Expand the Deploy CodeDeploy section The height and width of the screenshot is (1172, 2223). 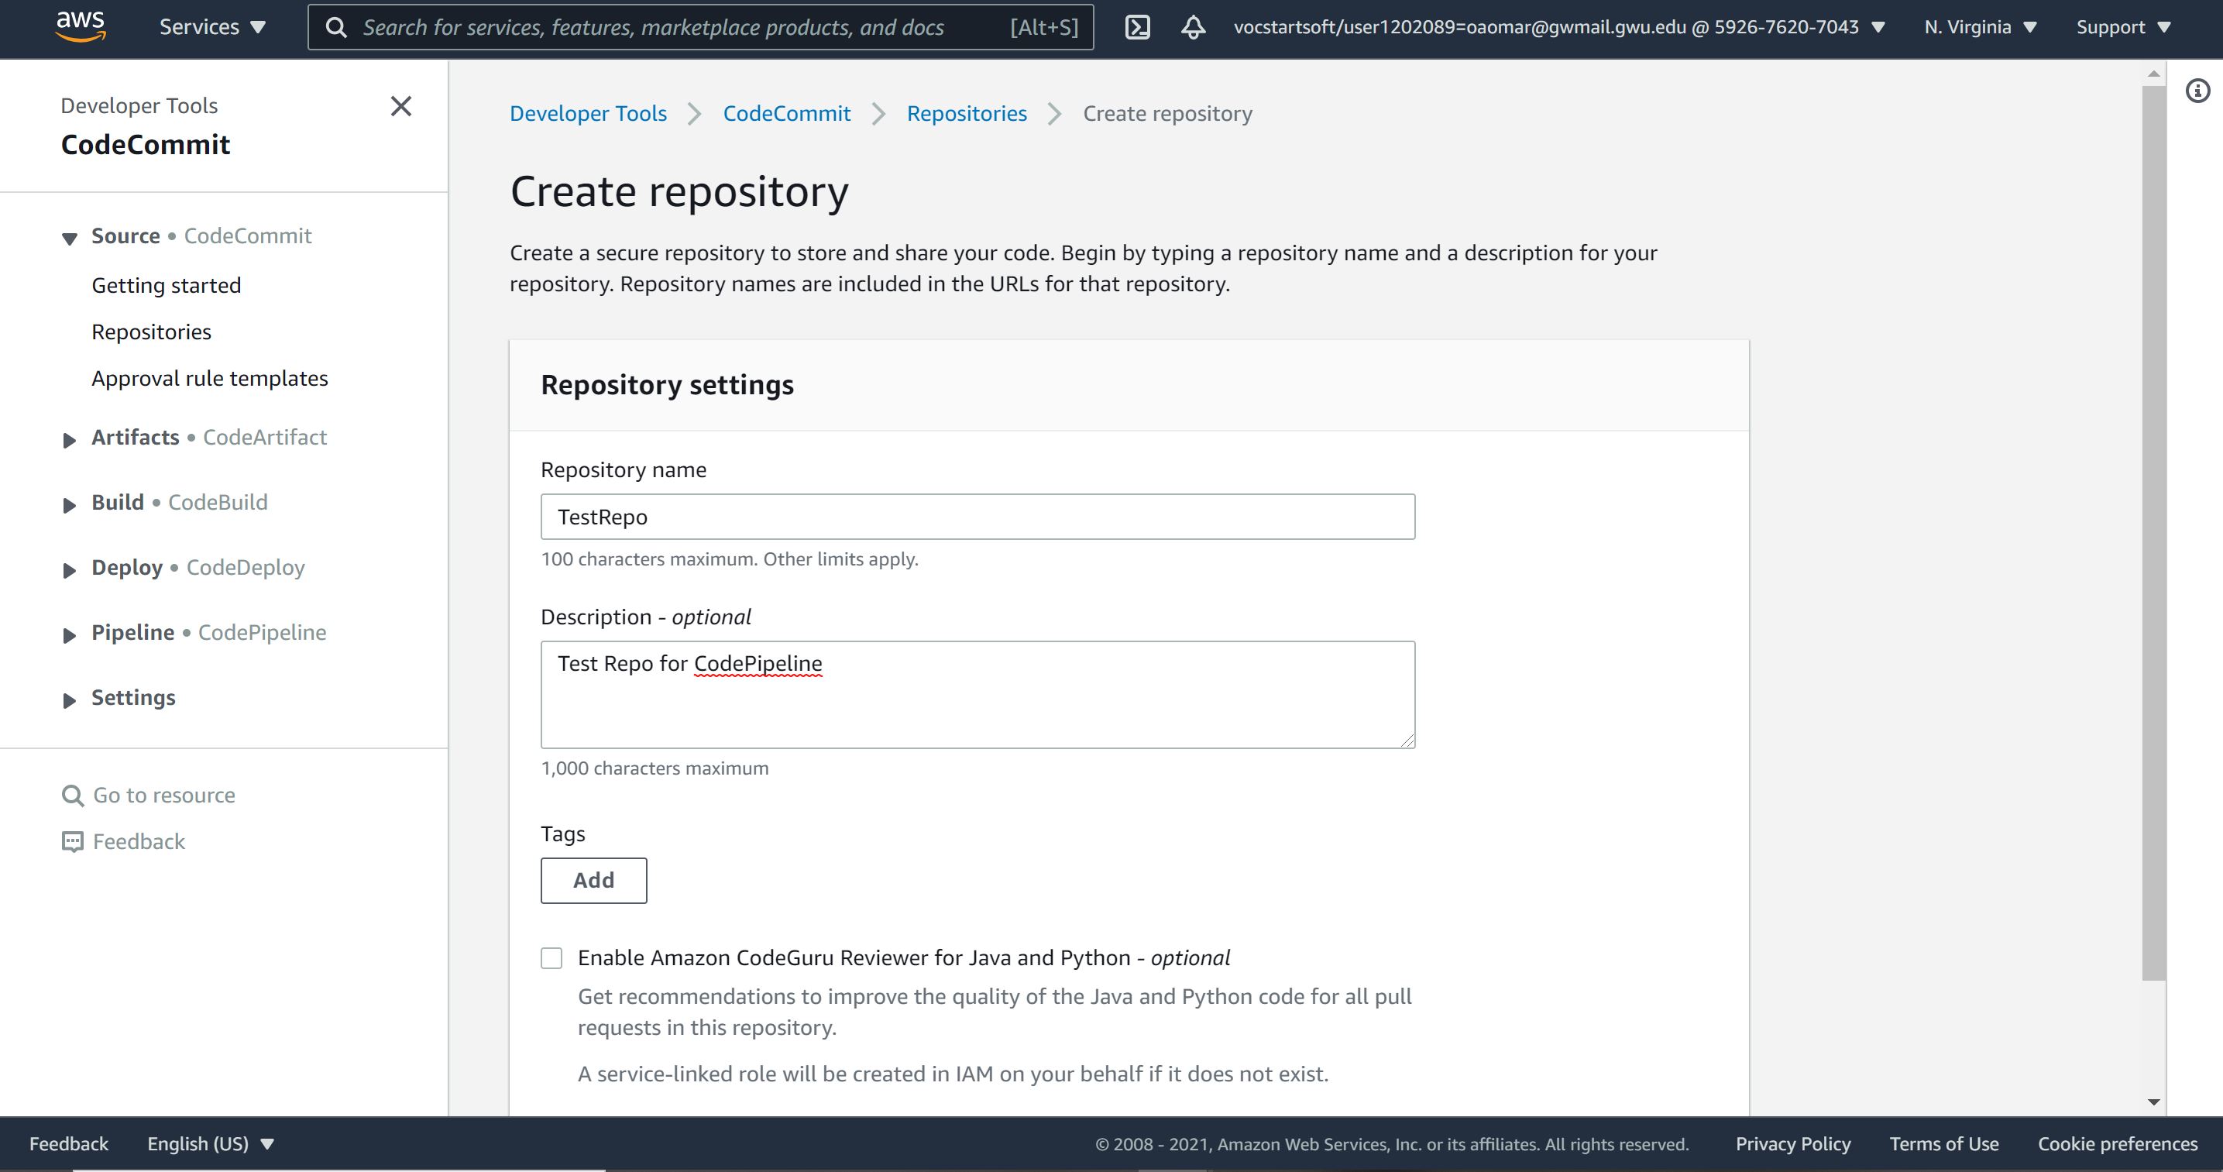70,569
